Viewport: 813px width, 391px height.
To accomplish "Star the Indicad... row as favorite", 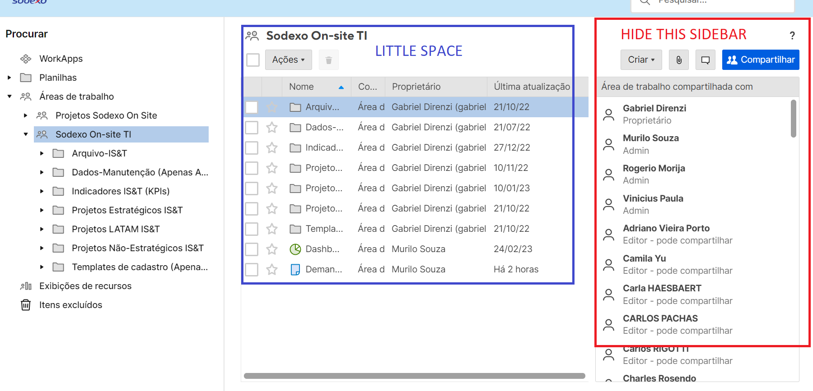I will point(272,147).
